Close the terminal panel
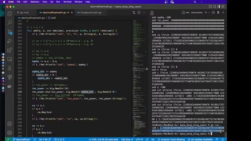The width and height of the screenshot is (251, 141). (223, 13)
